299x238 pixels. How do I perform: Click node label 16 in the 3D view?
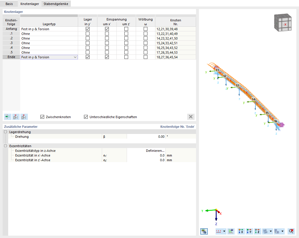tap(276, 121)
